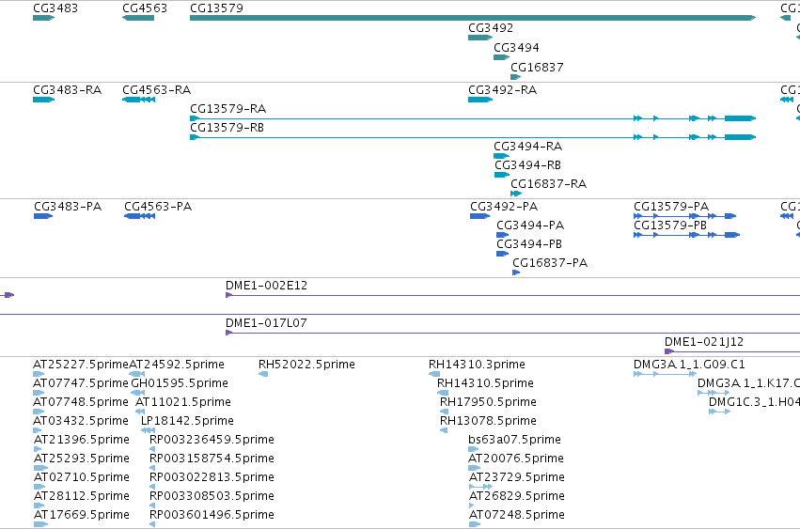Screen dimensions: 800x529
Task: Select transcript CG13579-RB label
Action: pyautogui.click(x=227, y=128)
